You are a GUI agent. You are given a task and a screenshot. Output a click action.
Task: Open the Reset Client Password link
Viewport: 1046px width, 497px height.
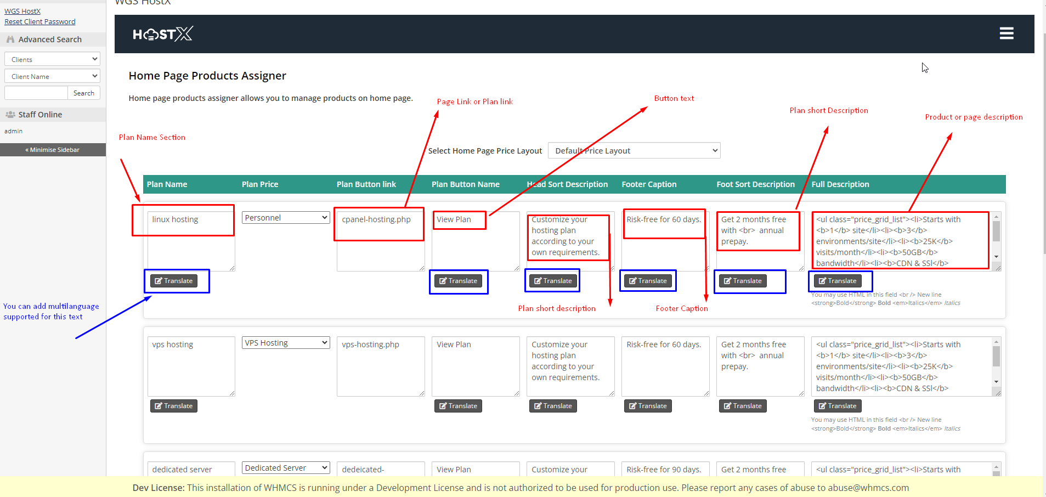point(40,22)
